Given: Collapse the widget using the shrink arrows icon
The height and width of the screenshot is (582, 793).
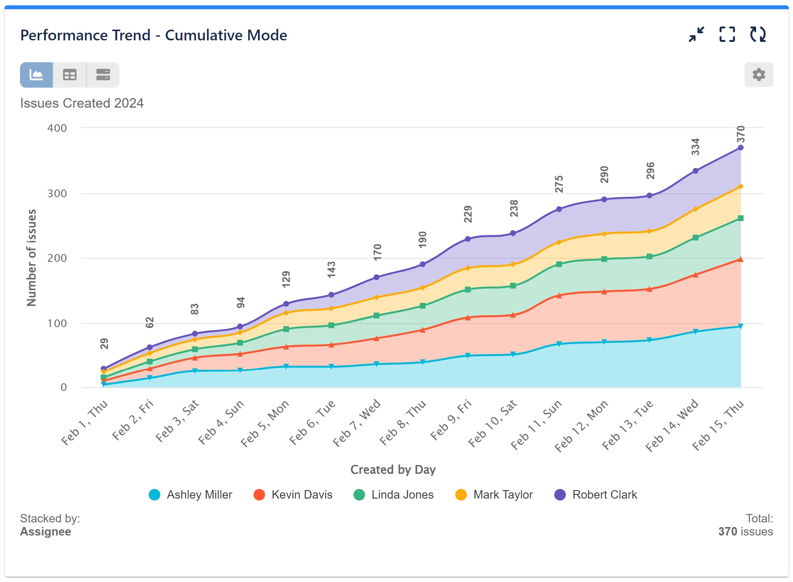Looking at the screenshot, I should 697,35.
